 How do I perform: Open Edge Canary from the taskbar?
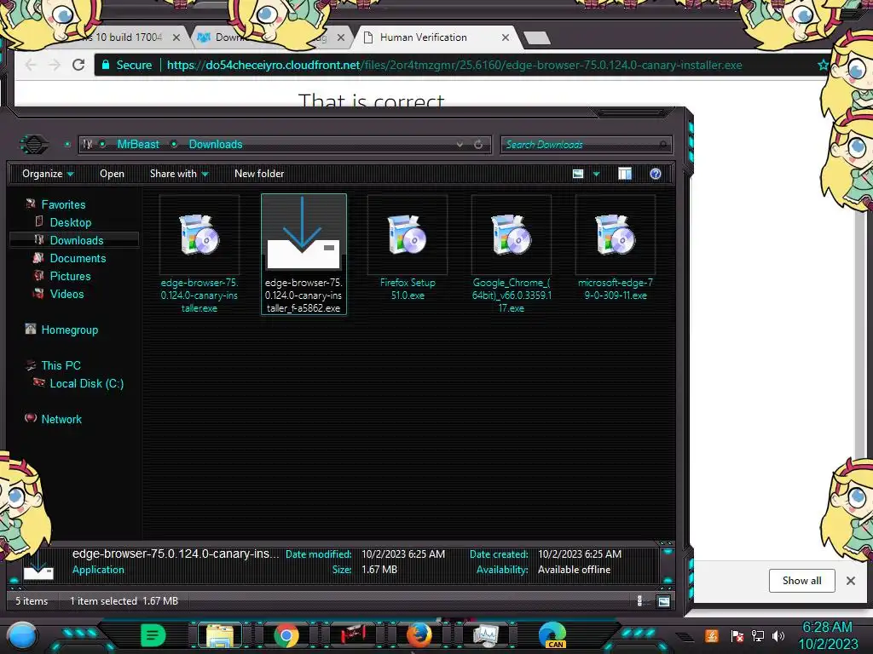tap(552, 635)
